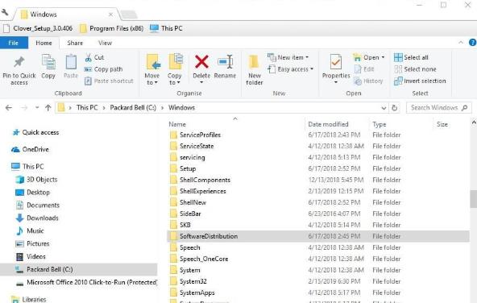Open Program Files (x86) bookmark

pyautogui.click(x=111, y=28)
